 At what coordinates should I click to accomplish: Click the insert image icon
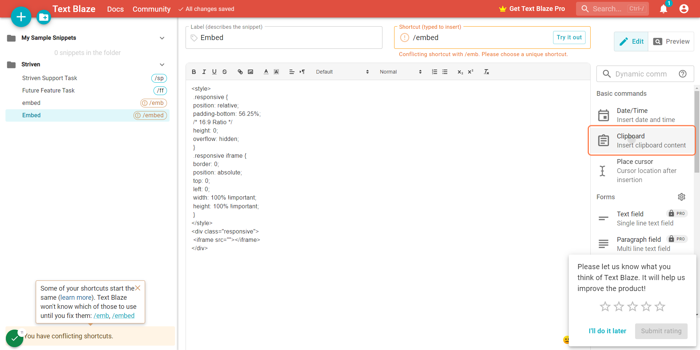(250, 72)
